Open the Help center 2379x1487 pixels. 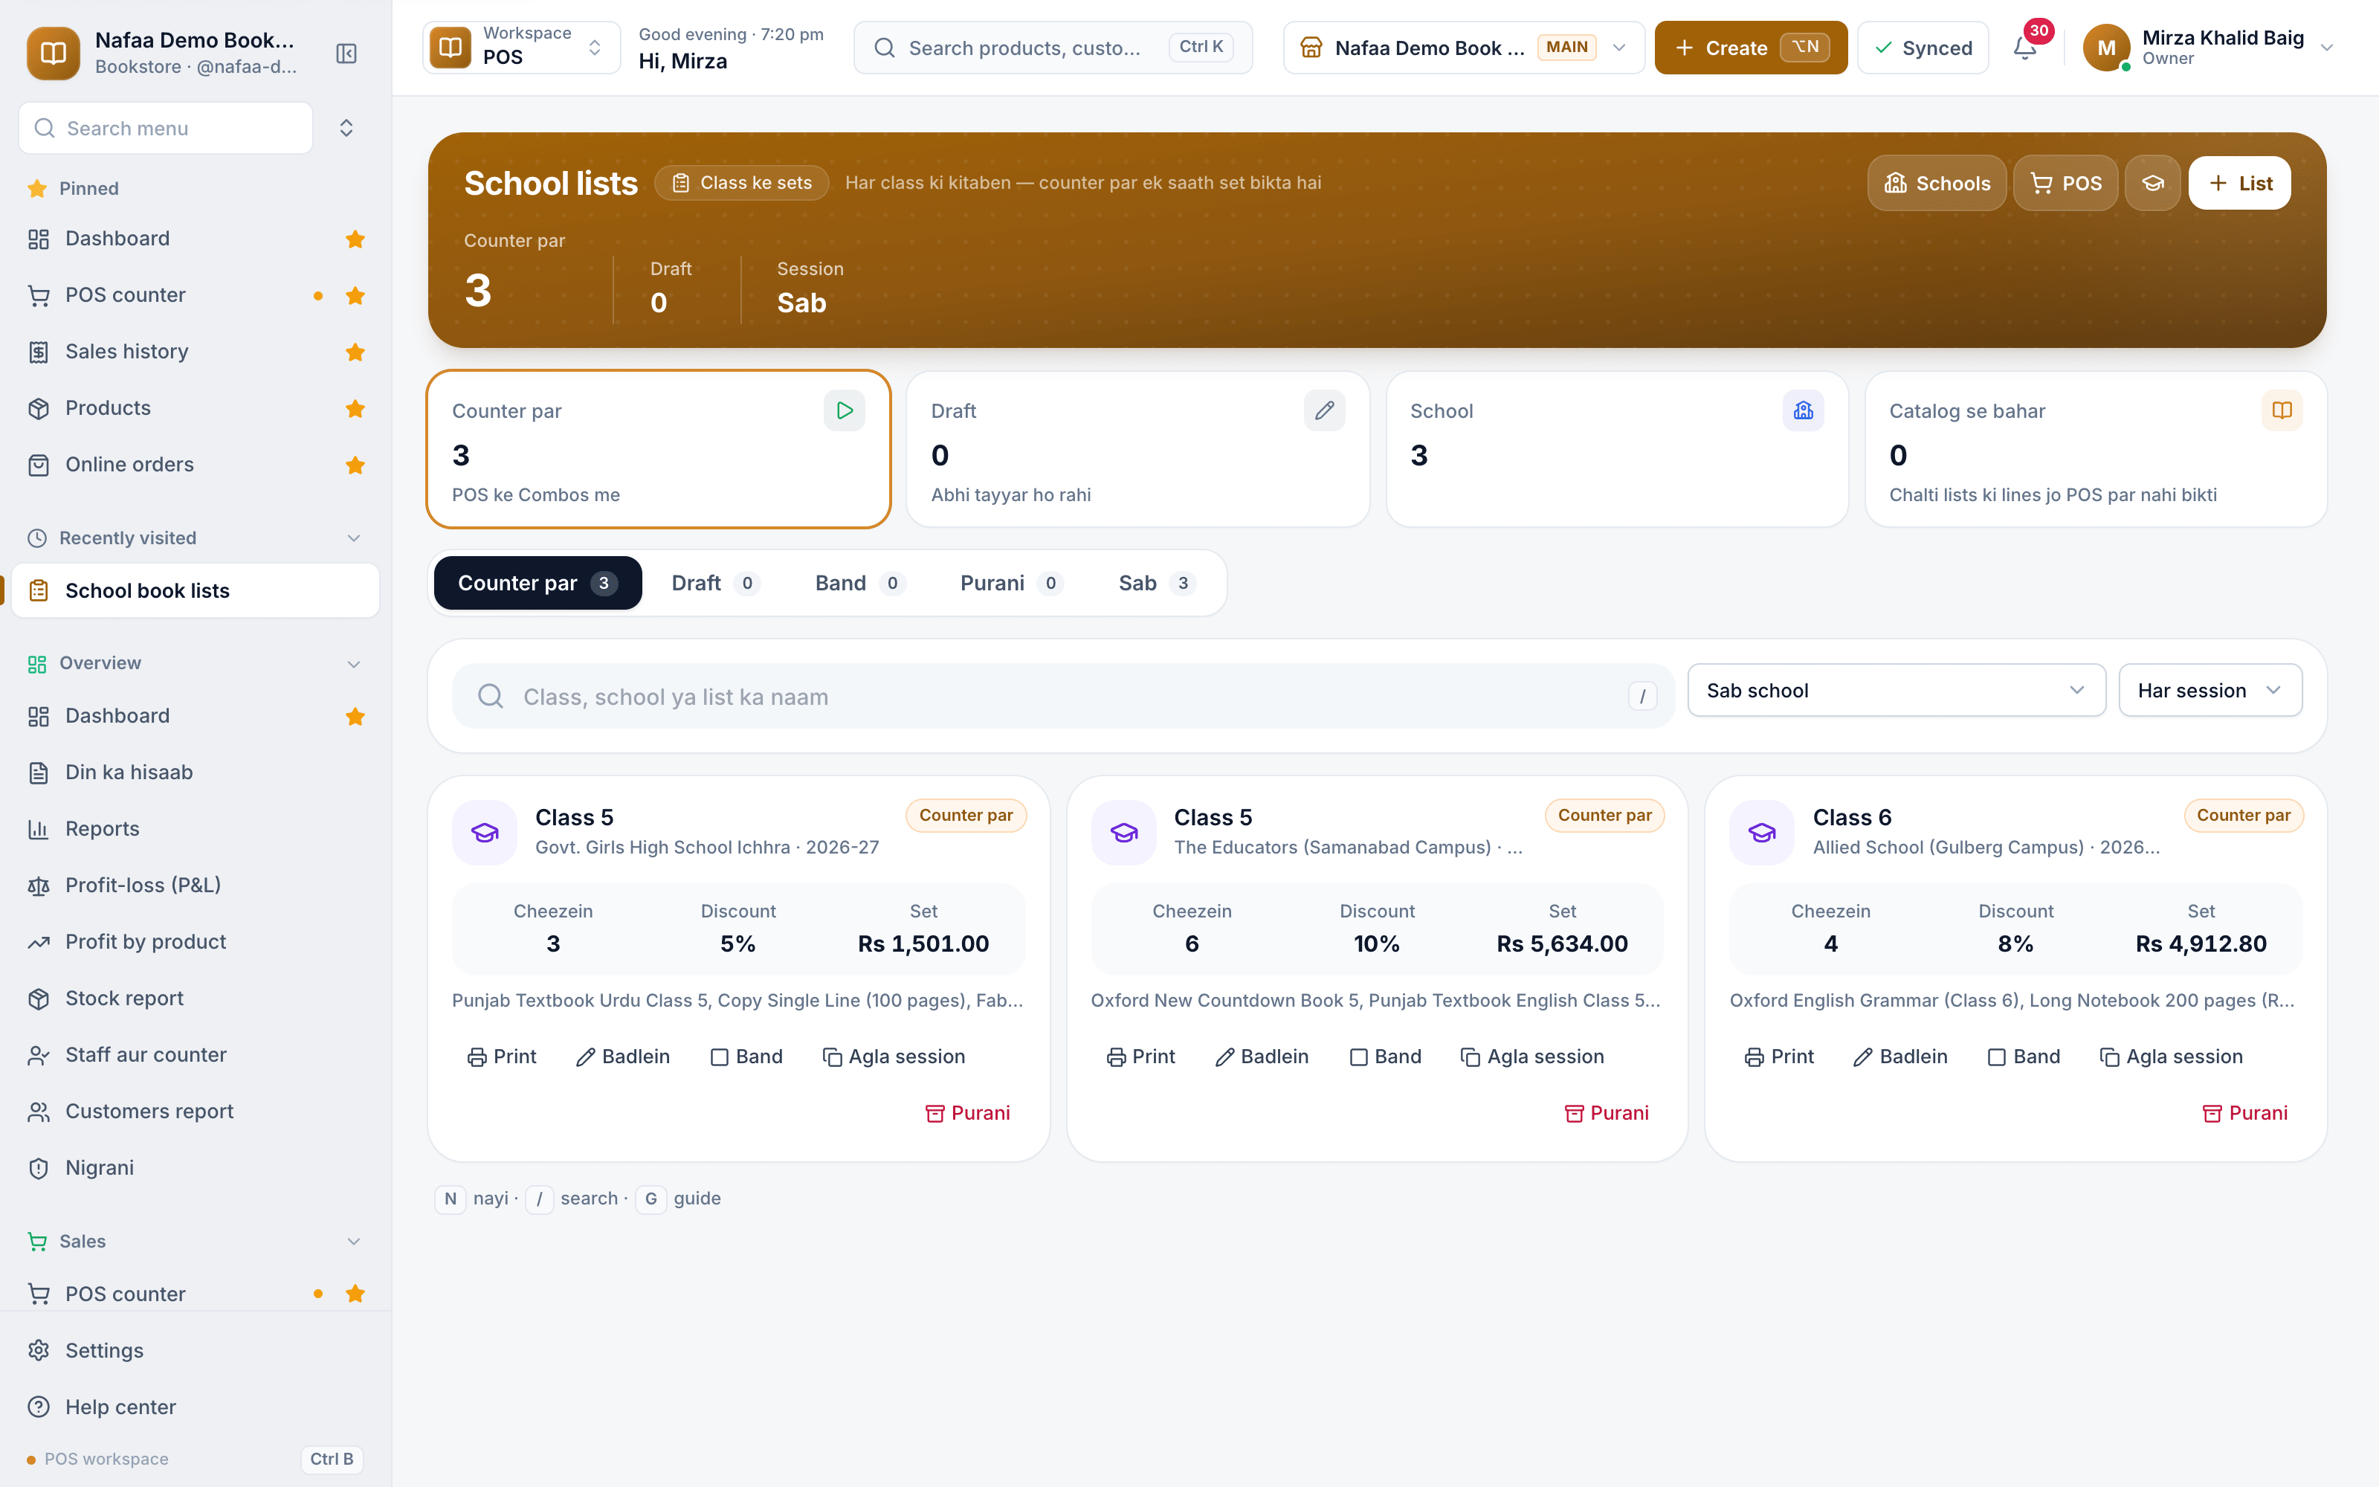click(196, 1407)
